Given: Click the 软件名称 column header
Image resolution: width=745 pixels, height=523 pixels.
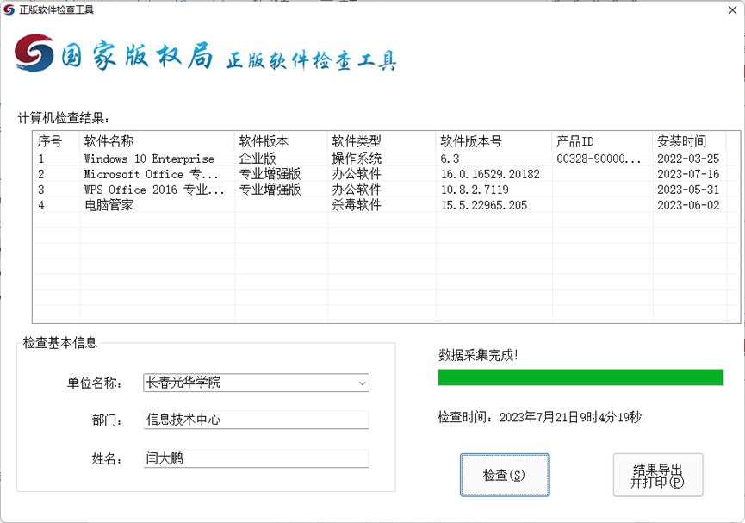Looking at the screenshot, I should click(158, 141).
